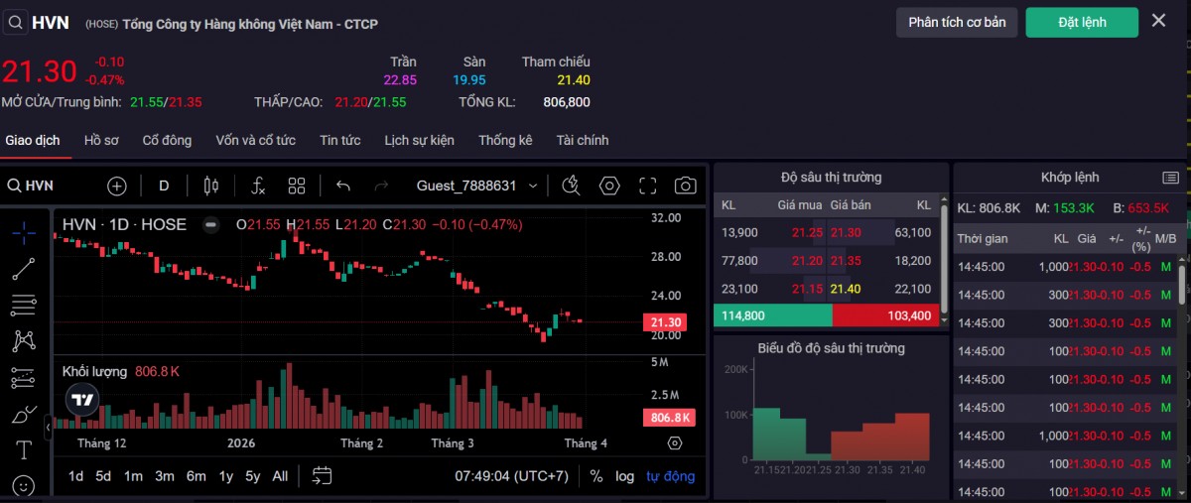This screenshot has width=1191, height=503.
Task: Enter fullscreen chart mode
Action: coord(648,186)
